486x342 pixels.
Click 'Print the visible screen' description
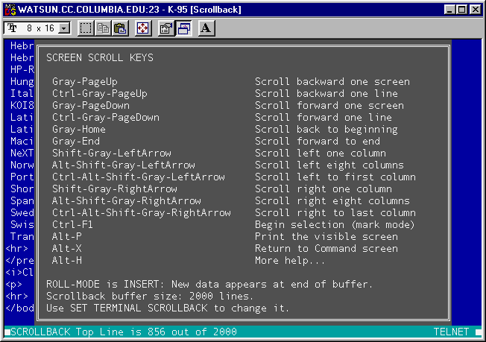point(326,237)
